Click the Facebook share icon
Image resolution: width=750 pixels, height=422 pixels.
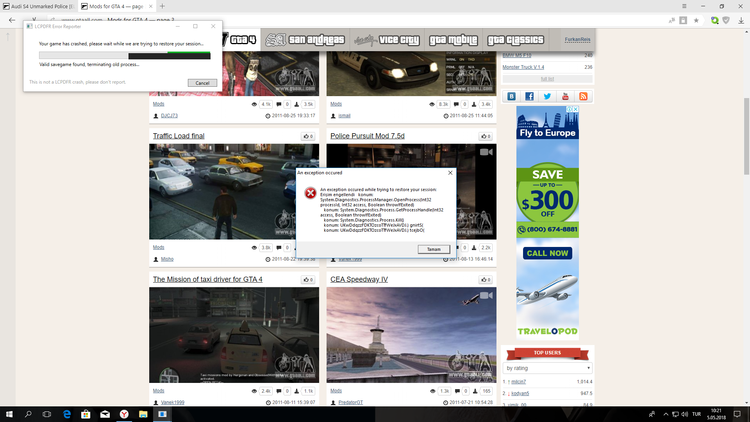[529, 97]
